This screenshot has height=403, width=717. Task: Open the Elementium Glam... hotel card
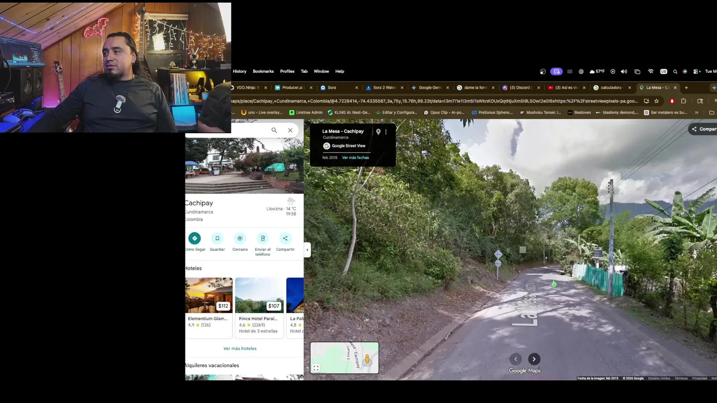pyautogui.click(x=208, y=307)
